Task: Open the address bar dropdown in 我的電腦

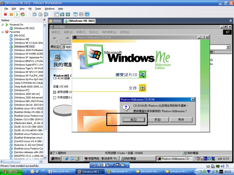Action: 228,47
